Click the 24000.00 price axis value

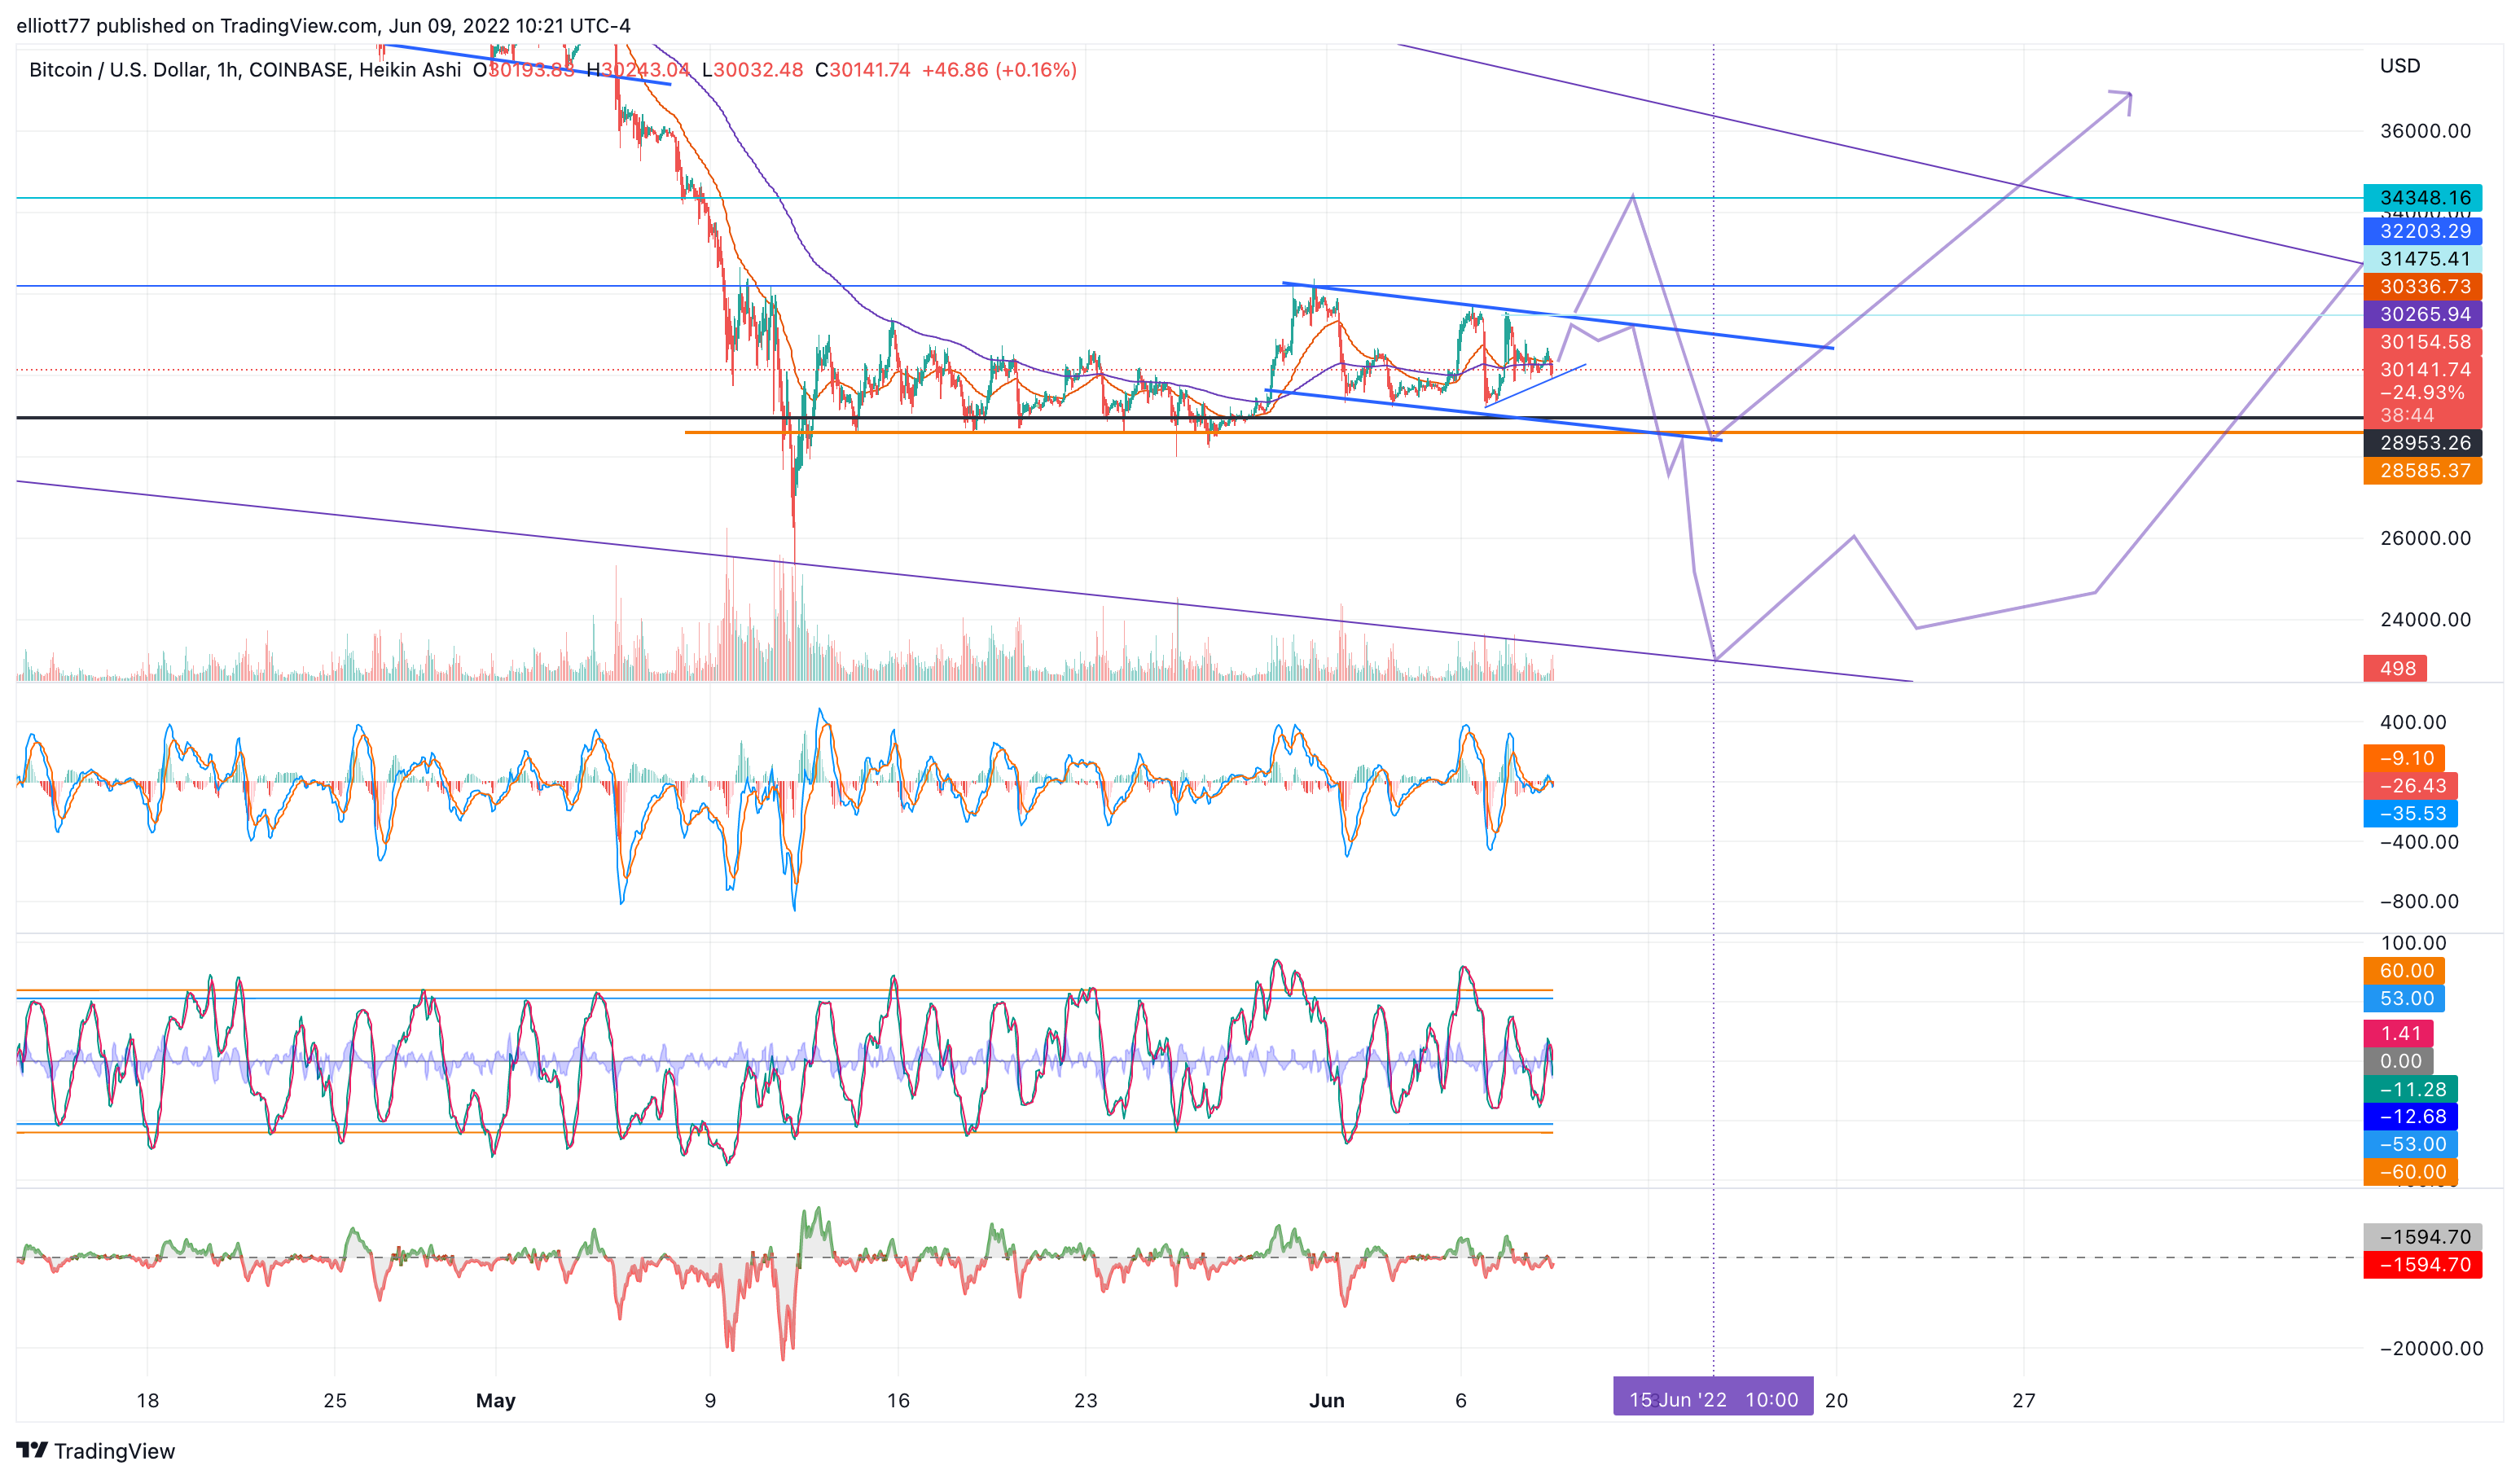[2425, 620]
